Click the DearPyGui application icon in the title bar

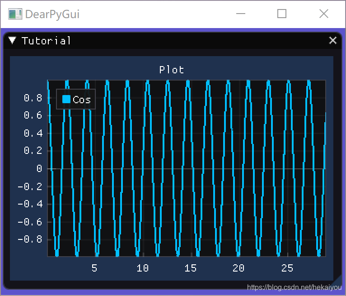15,14
